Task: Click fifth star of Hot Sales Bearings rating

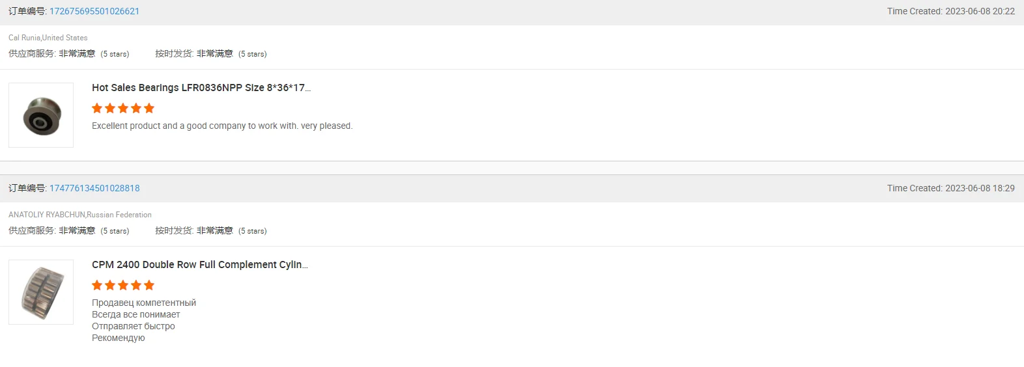Action: 149,108
